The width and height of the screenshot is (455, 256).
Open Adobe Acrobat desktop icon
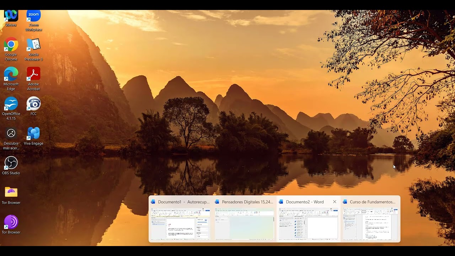coord(33,79)
